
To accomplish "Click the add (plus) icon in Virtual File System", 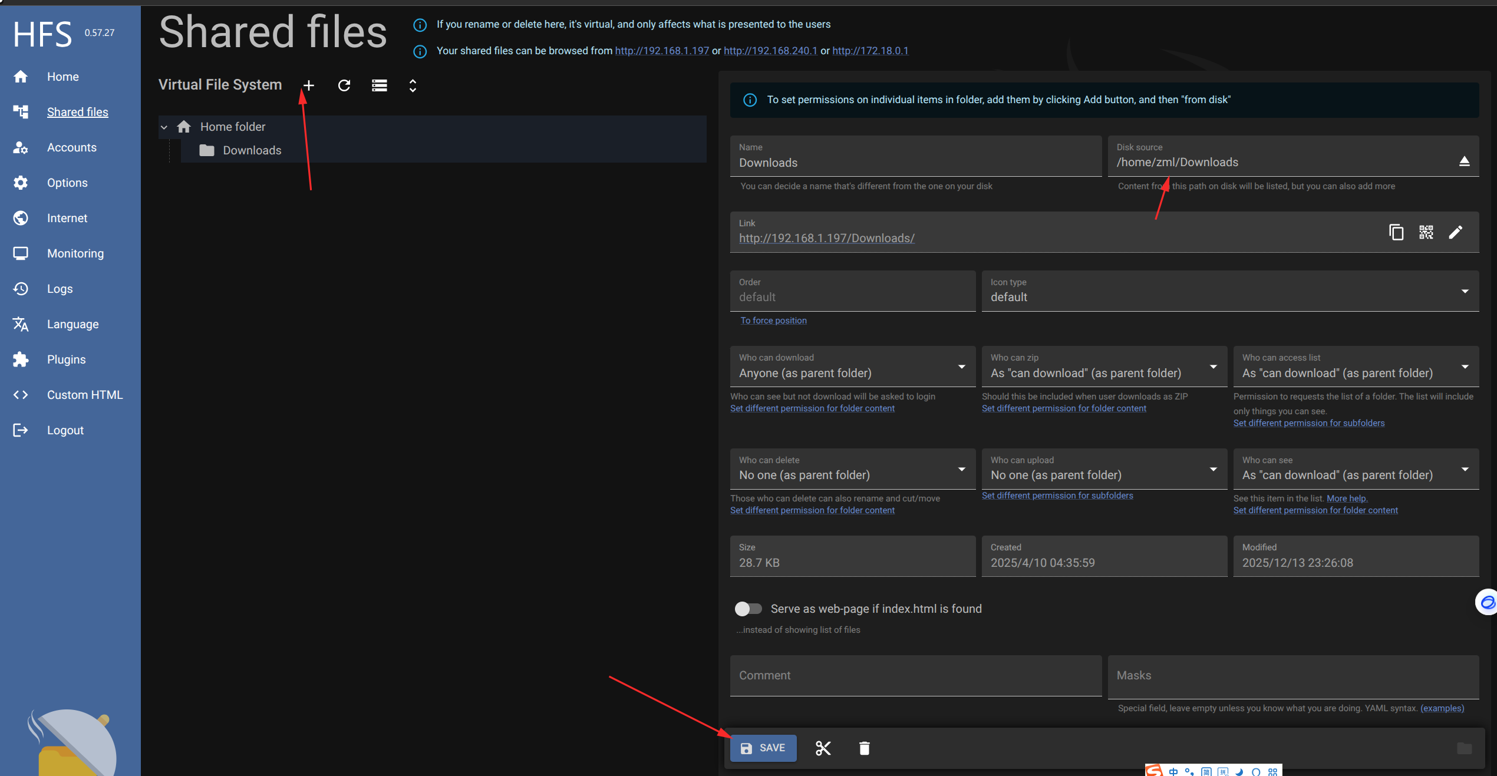I will click(308, 86).
